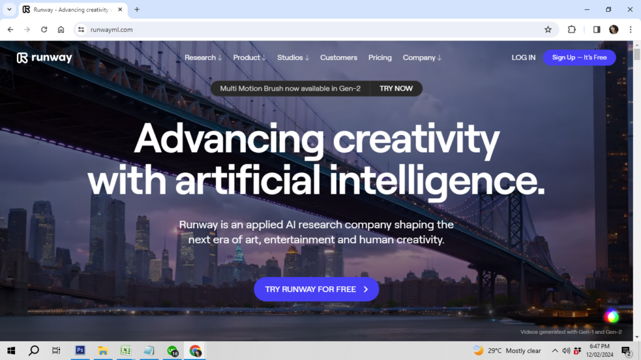Viewport: 641px width, 360px height.
Task: Click TRY NOW in the announcement banner
Action: 396,89
